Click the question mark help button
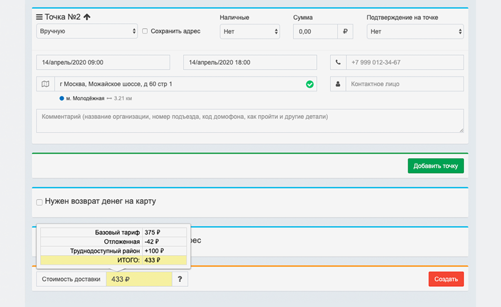Viewport: 501px width, 307px height. pyautogui.click(x=180, y=279)
